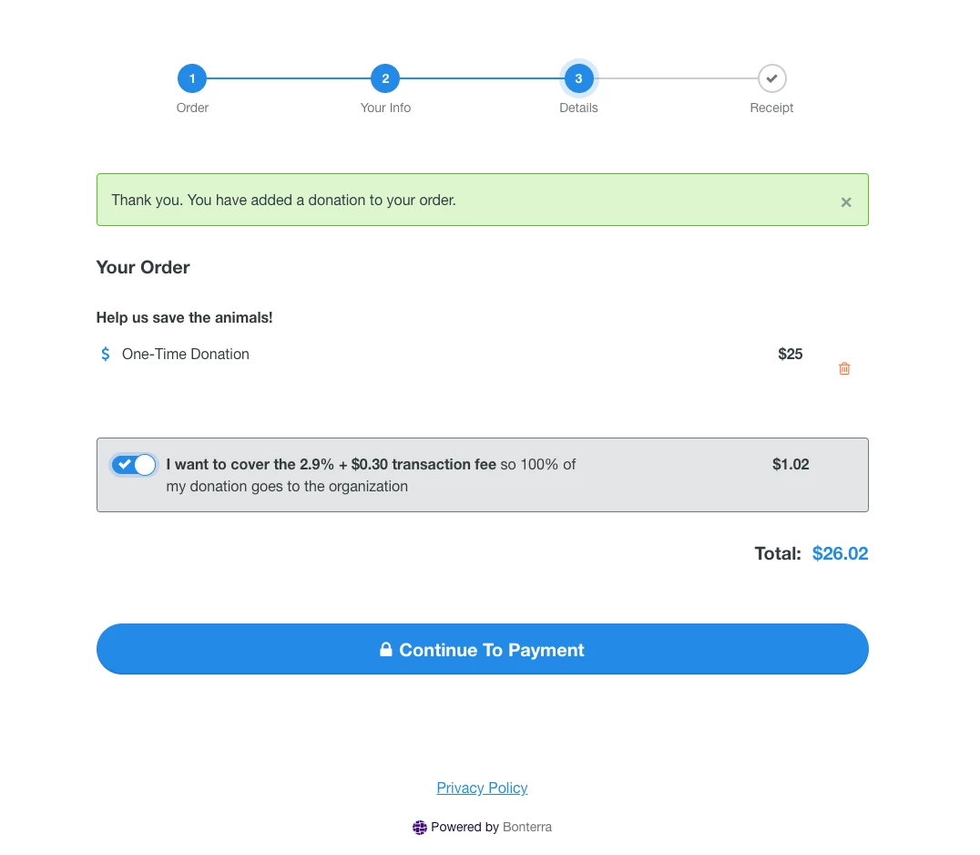The height and width of the screenshot is (855, 980).
Task: Select the Receipt step label
Action: pos(771,108)
